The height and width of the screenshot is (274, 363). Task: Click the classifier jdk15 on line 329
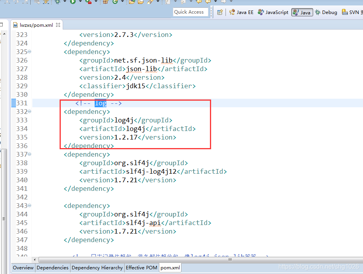136,86
